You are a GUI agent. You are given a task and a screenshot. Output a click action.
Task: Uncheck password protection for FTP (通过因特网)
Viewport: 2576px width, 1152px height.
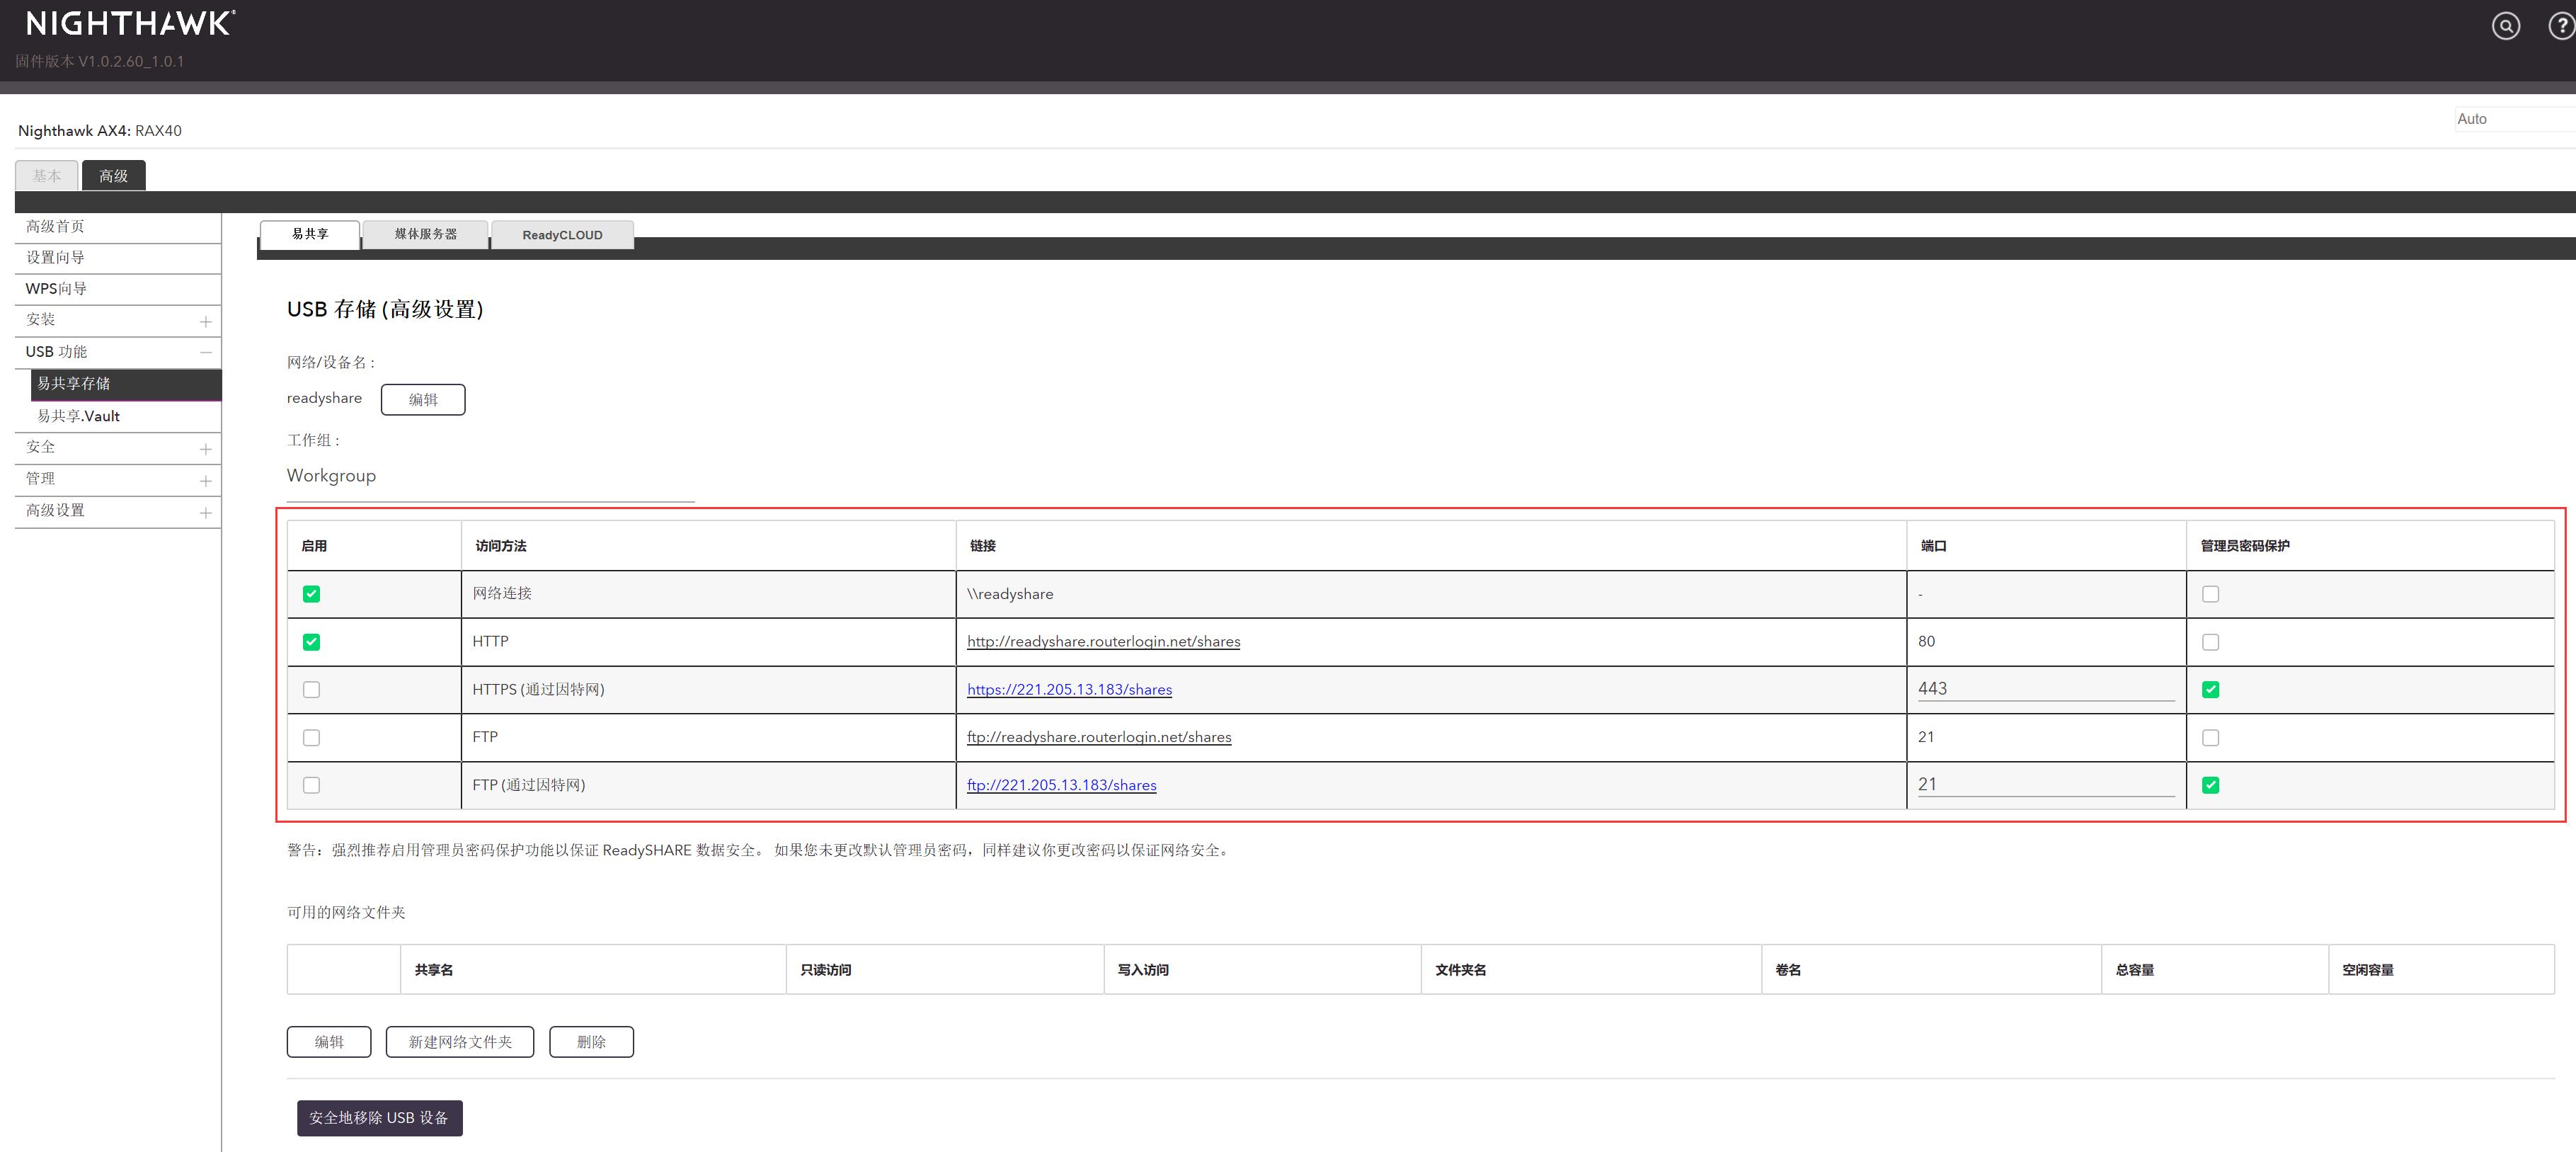click(2210, 786)
